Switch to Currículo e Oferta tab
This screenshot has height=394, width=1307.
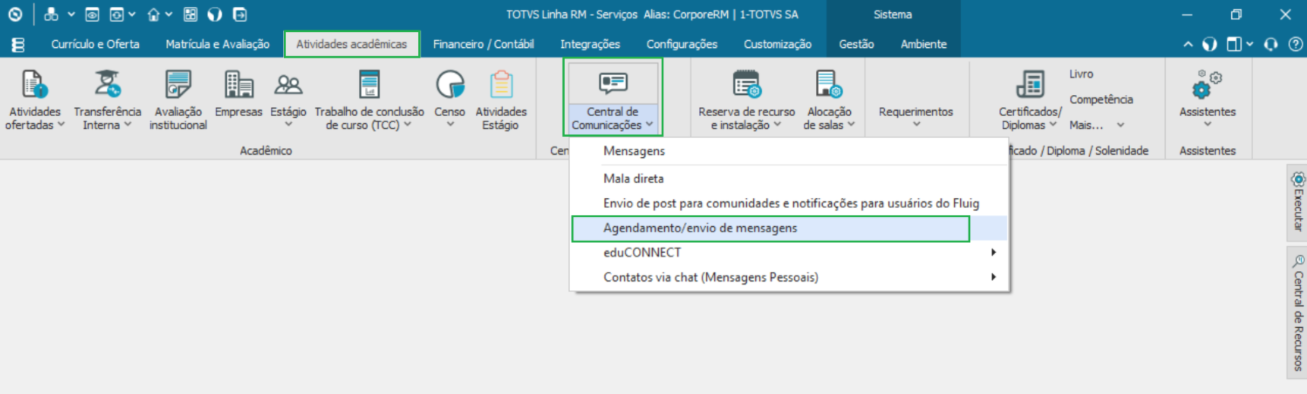tap(95, 44)
